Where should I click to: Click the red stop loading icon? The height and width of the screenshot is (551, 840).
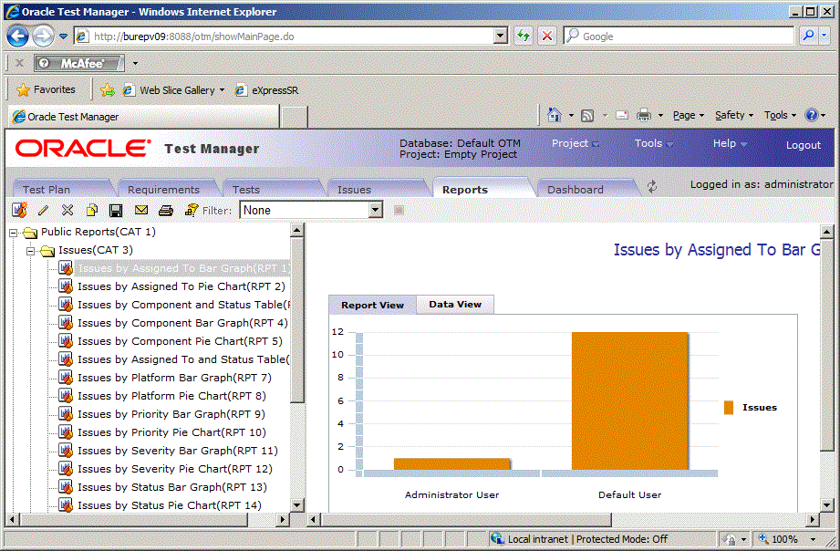547,36
